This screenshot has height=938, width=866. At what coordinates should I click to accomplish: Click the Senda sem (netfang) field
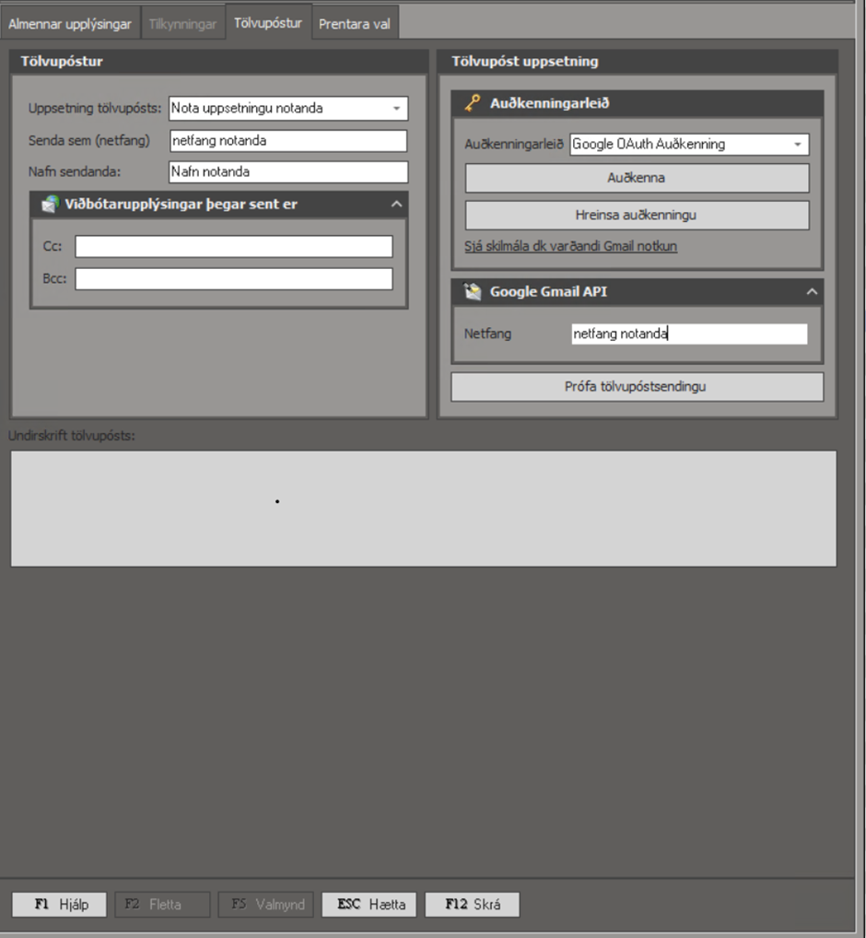coord(288,141)
